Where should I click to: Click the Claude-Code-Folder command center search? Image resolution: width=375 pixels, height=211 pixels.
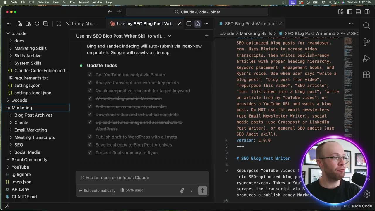click(x=197, y=12)
